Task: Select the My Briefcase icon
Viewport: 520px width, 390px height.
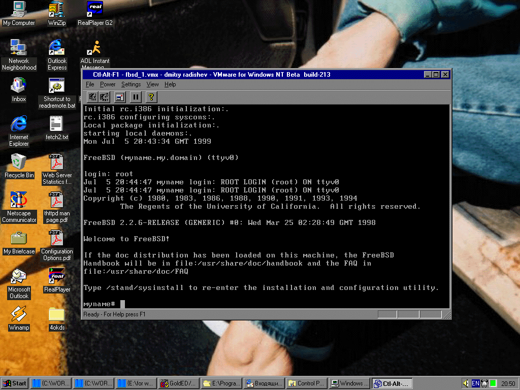Action: pyautogui.click(x=19, y=242)
